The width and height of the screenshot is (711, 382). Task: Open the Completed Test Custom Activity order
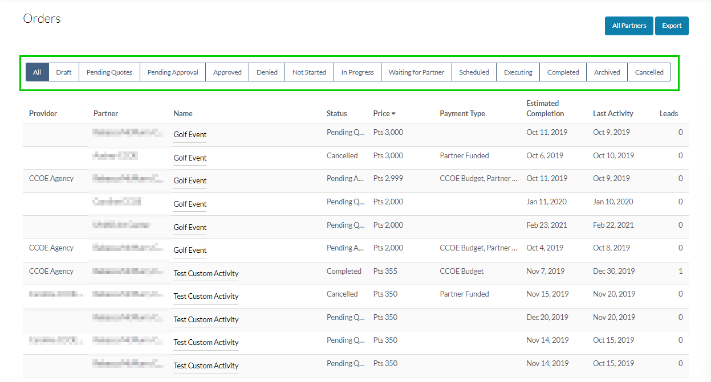coord(205,274)
